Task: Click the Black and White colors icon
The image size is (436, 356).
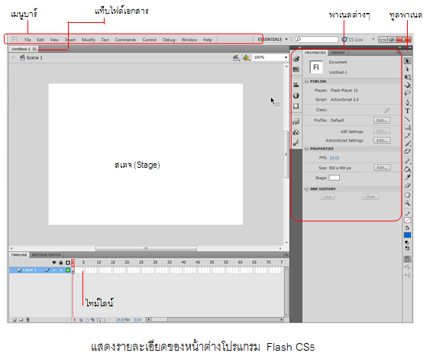Action: 407,242
